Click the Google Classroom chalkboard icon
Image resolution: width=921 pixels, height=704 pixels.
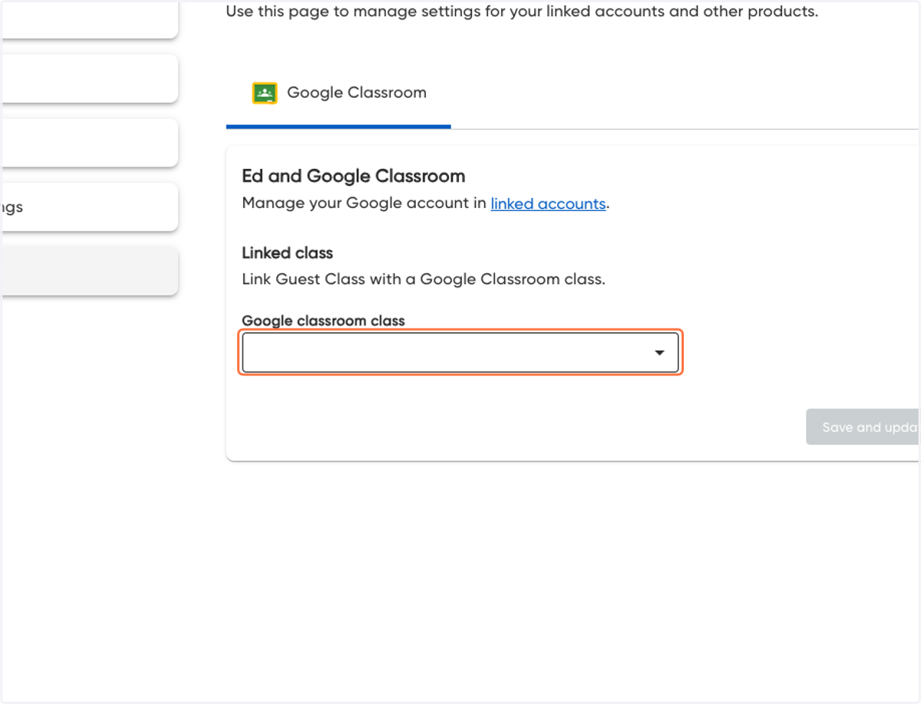265,93
